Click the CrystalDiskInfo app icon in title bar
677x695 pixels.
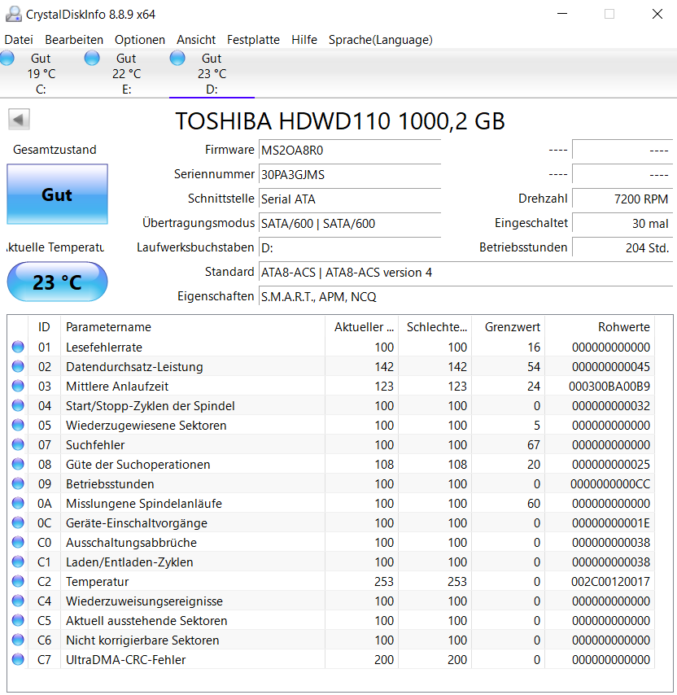coord(13,14)
